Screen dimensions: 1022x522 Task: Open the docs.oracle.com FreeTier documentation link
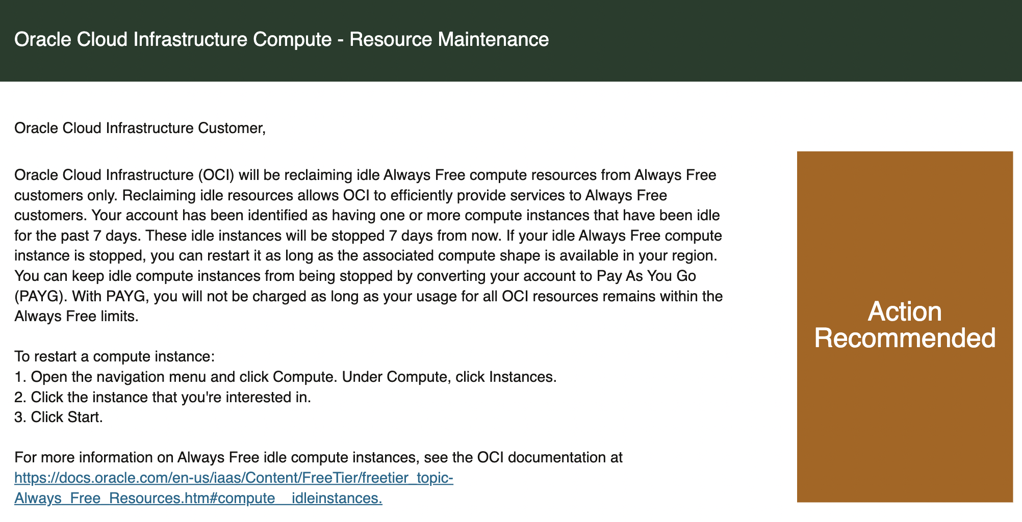234,478
